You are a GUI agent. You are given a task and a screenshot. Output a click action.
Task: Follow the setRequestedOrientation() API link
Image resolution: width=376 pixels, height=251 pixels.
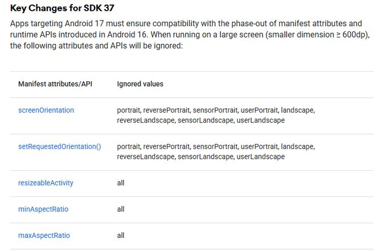(60, 146)
